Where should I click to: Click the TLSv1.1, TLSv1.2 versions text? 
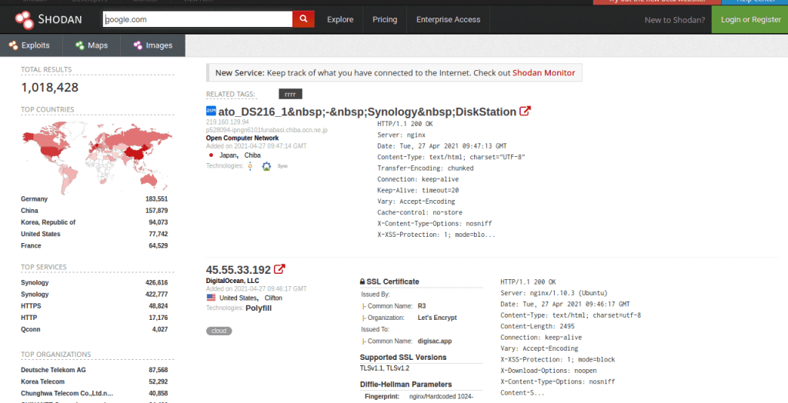click(x=385, y=368)
